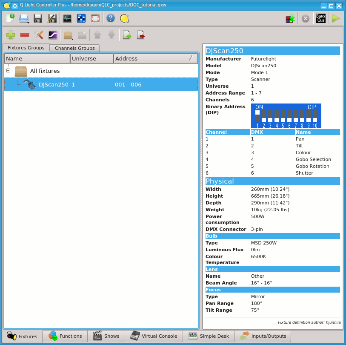This screenshot has height=345, width=346.
Task: Toggle the Blackout button
Action: 320,19
